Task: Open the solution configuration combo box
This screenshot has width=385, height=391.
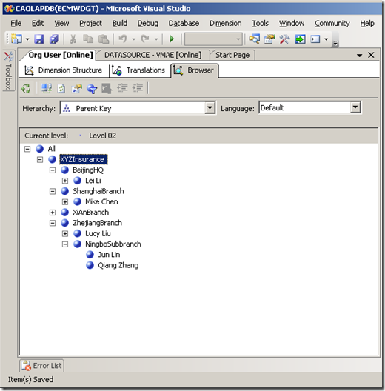Action: tap(213, 39)
